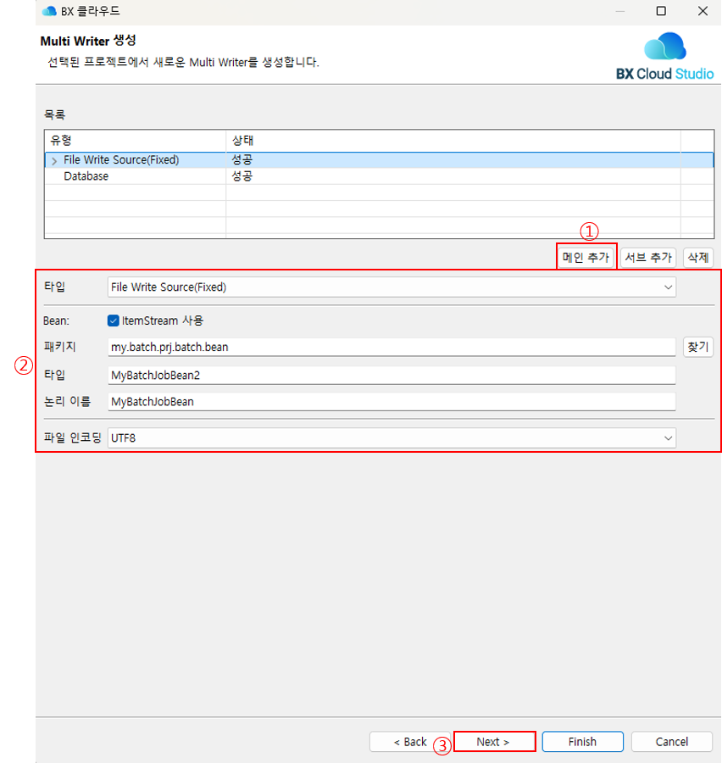Select File Write Source(Fixed) list row
The width and height of the screenshot is (722, 769).
pos(121,159)
